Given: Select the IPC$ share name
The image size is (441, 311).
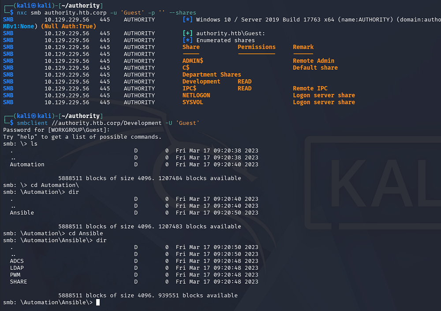Looking at the screenshot, I should [x=189, y=88].
